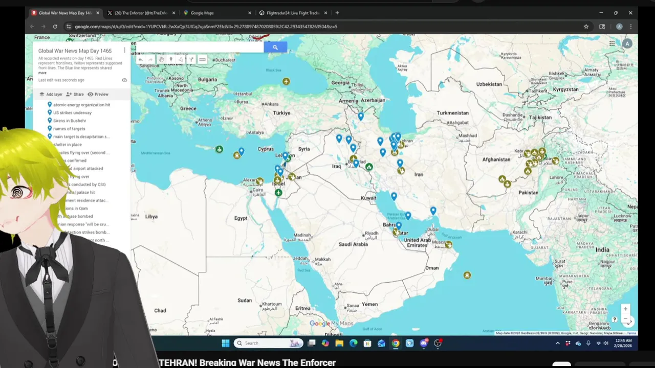Image resolution: width=655 pixels, height=368 pixels.
Task: Open File Explorer from taskbar
Action: click(x=339, y=343)
